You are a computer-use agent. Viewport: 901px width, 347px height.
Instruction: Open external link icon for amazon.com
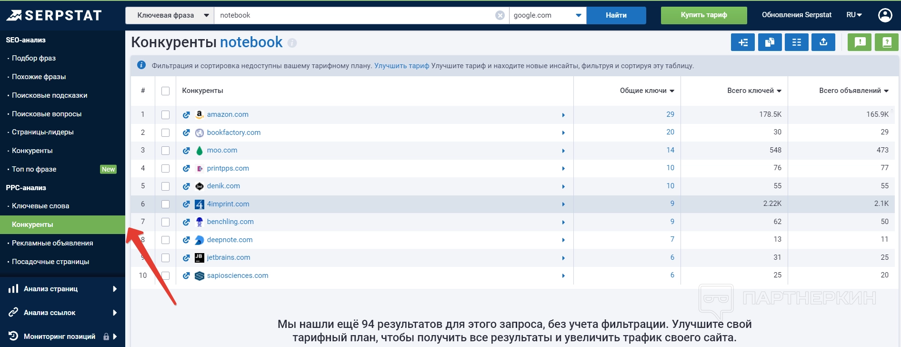click(186, 115)
